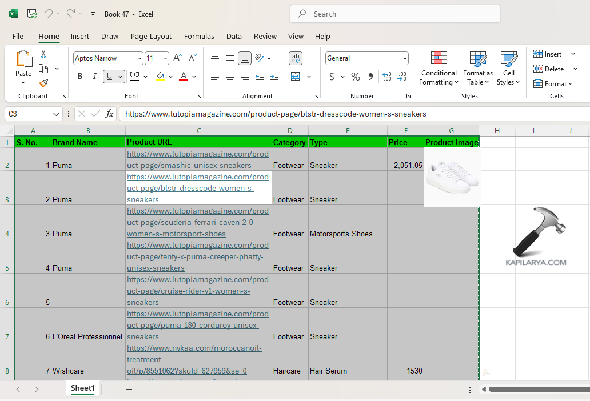The height and width of the screenshot is (401, 590).
Task: Apply Percent Style number format
Action: pyautogui.click(x=356, y=77)
